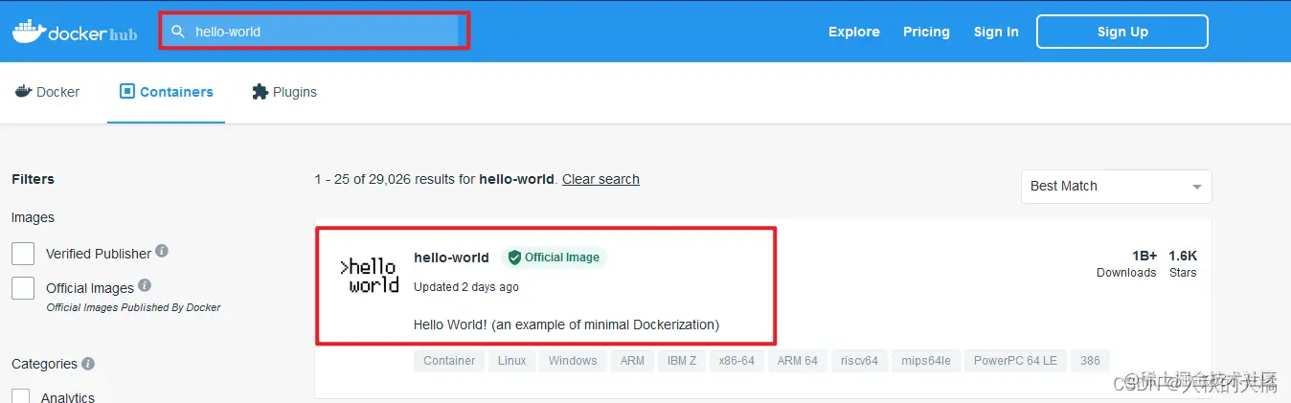Image resolution: width=1291 pixels, height=403 pixels.
Task: Click the mips64le tag chip
Action: tap(926, 361)
